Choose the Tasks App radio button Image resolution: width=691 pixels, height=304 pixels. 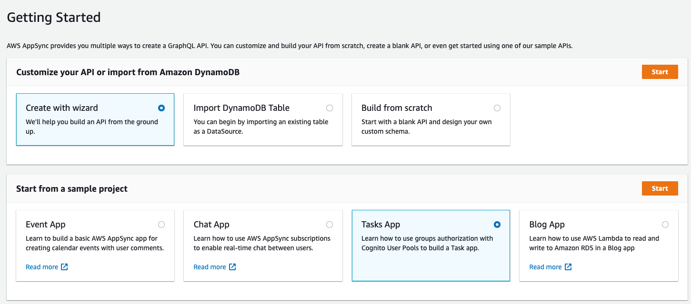(x=497, y=225)
